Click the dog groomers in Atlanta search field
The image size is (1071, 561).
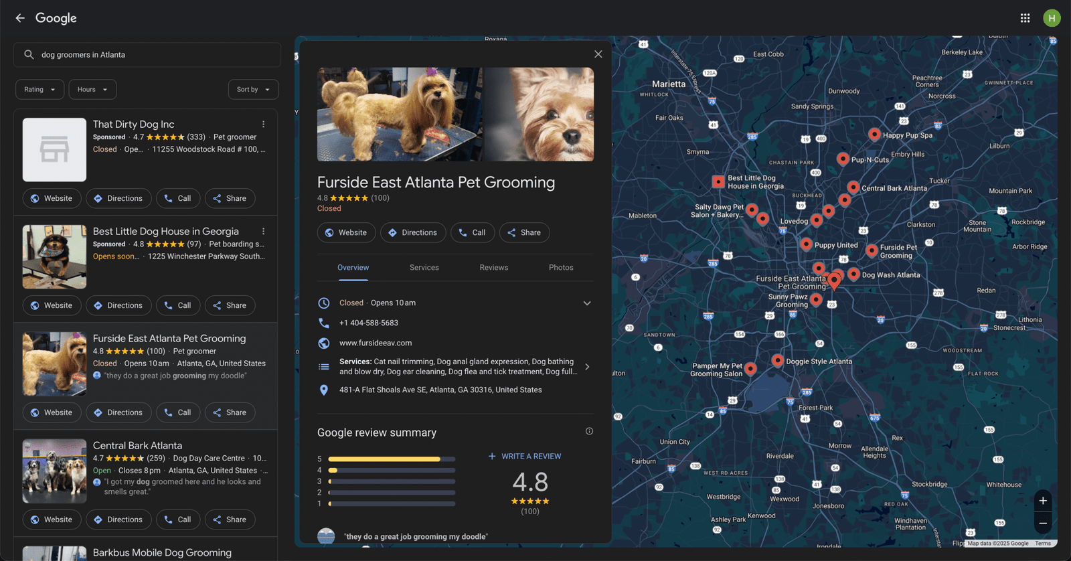[147, 55]
